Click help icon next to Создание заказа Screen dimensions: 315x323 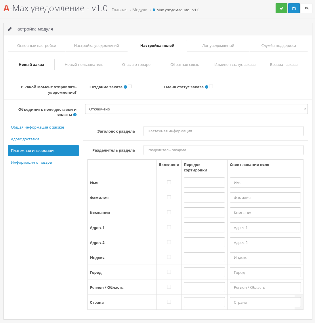coord(125,87)
